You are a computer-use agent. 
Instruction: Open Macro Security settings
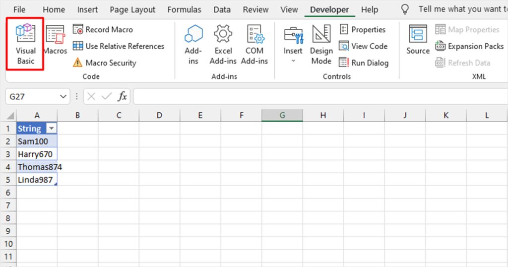coord(104,63)
